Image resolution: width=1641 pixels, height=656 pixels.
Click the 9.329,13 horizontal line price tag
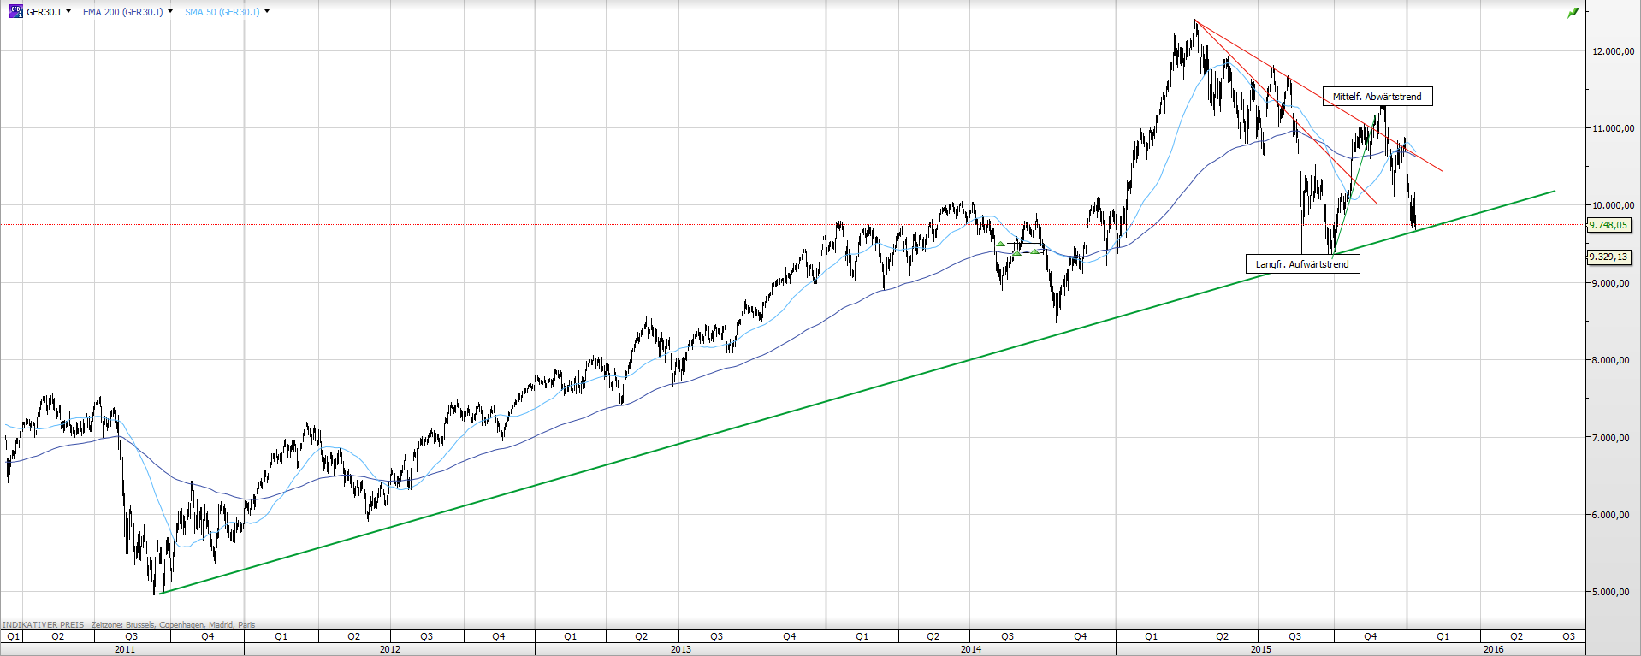coord(1608,257)
